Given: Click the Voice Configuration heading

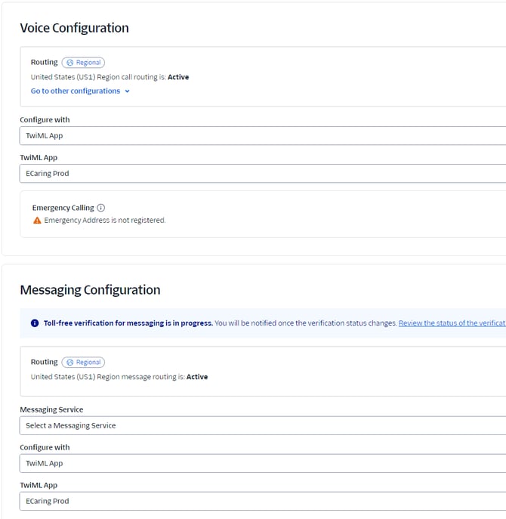Looking at the screenshot, I should (74, 28).
